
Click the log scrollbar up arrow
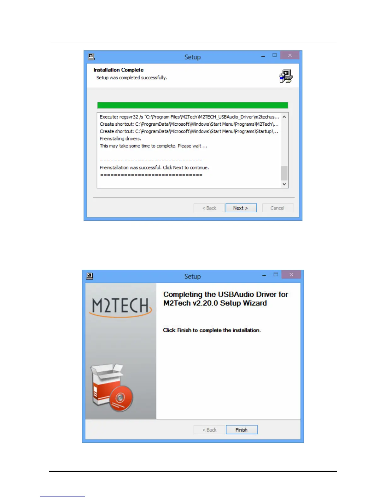click(284, 117)
